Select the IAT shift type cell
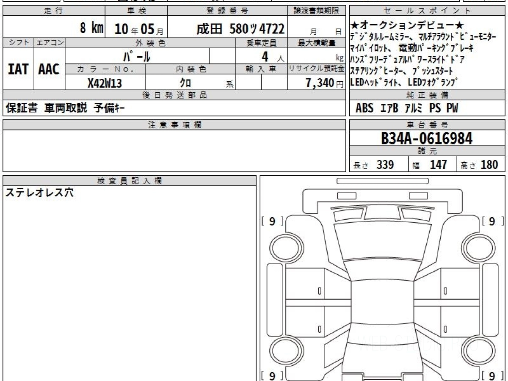 pos(18,69)
